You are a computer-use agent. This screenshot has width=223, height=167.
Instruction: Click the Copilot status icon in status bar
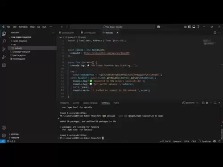point(215,141)
